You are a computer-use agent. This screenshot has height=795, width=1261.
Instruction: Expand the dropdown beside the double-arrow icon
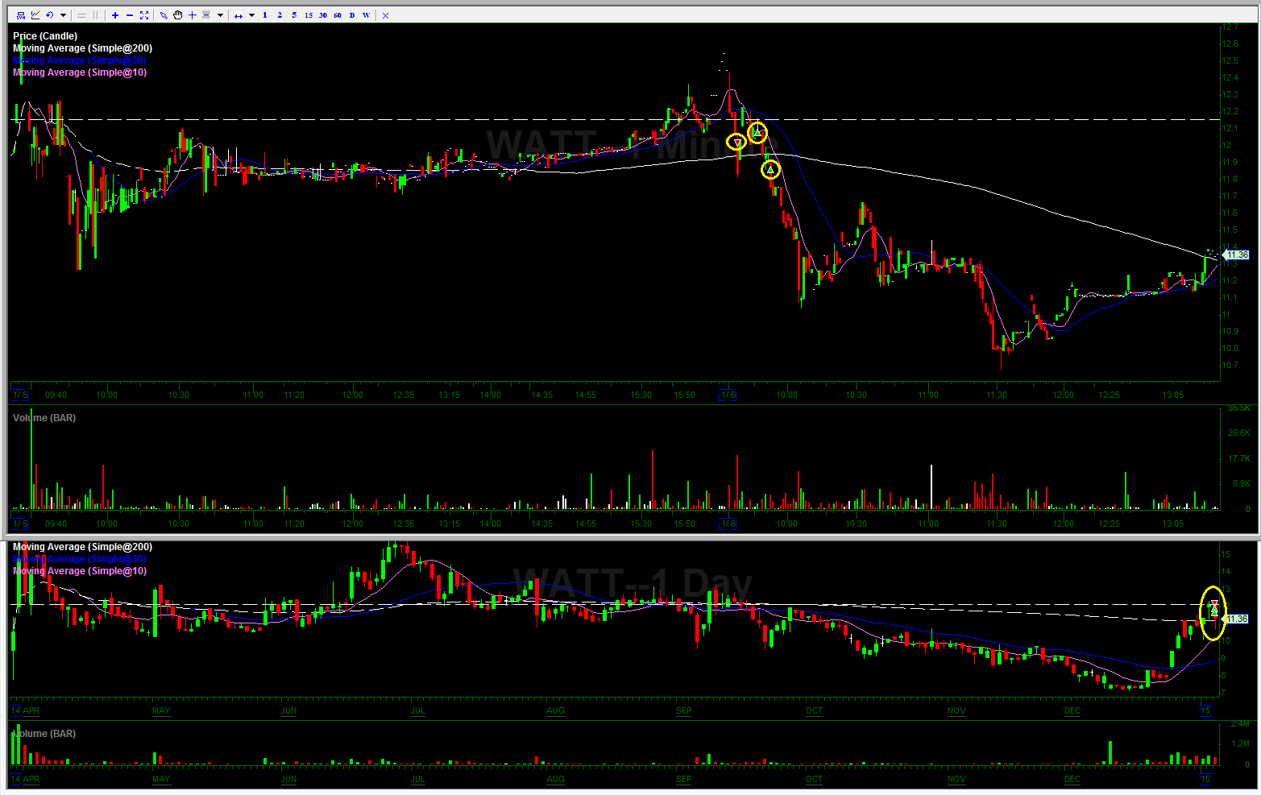coord(251,15)
